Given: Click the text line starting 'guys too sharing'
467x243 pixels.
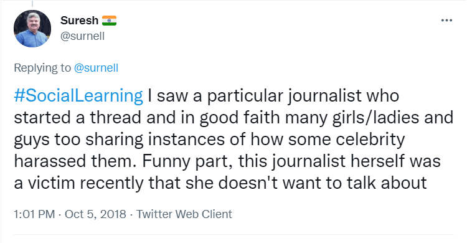Looking at the screenshot, I should tap(209, 139).
